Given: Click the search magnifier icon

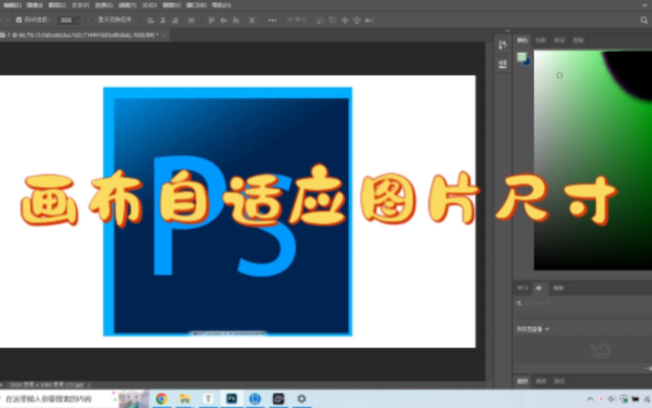Looking at the screenshot, I should tap(644, 20).
